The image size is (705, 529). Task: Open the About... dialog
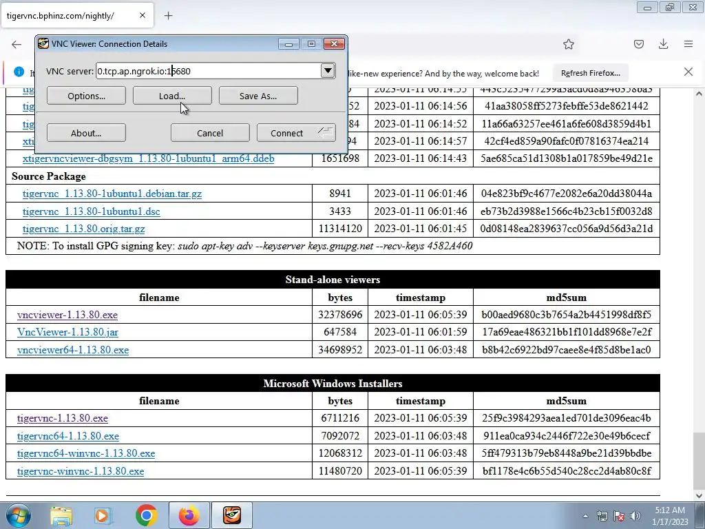coord(86,133)
